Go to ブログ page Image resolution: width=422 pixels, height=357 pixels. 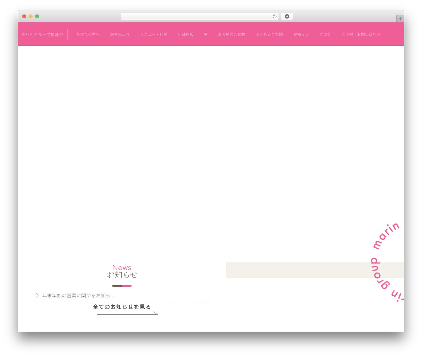[325, 34]
